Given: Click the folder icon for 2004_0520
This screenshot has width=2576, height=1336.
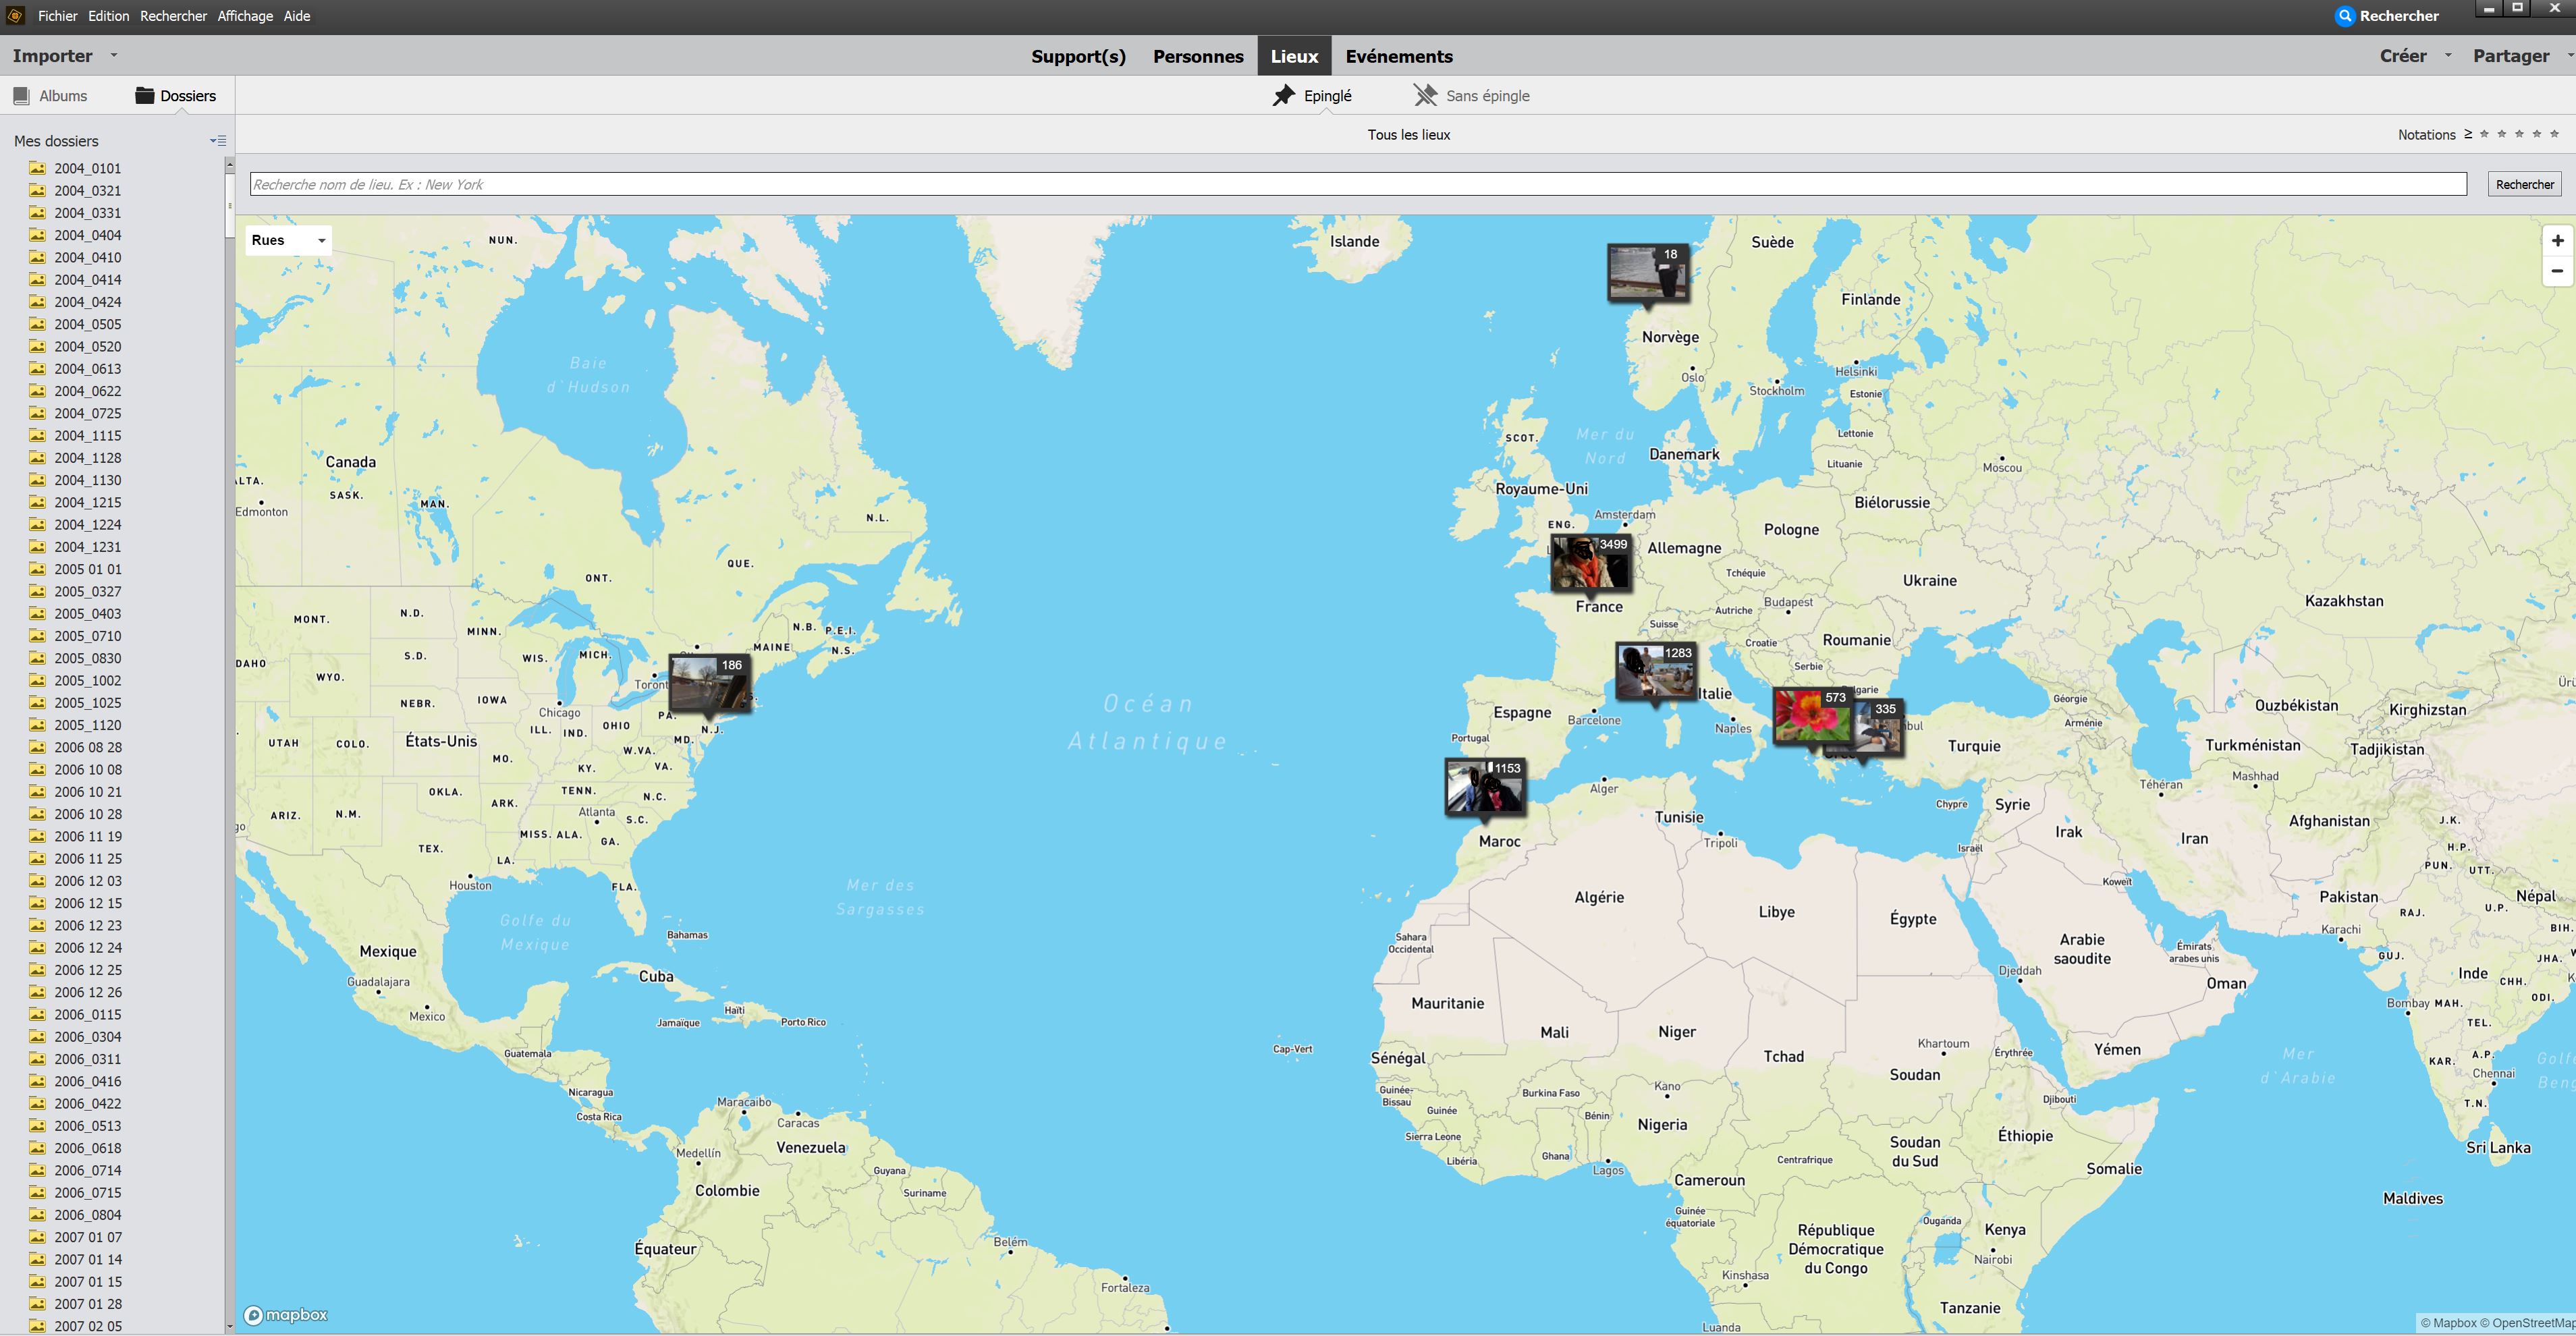Looking at the screenshot, I should pyautogui.click(x=37, y=346).
